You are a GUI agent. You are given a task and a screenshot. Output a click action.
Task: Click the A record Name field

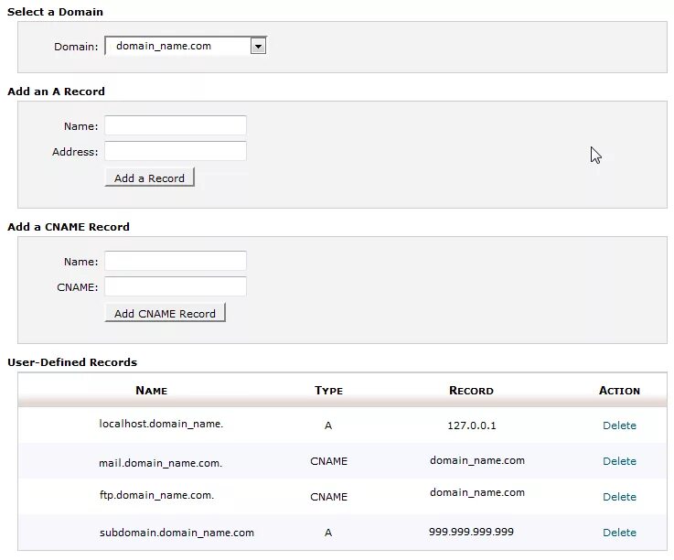176,125
